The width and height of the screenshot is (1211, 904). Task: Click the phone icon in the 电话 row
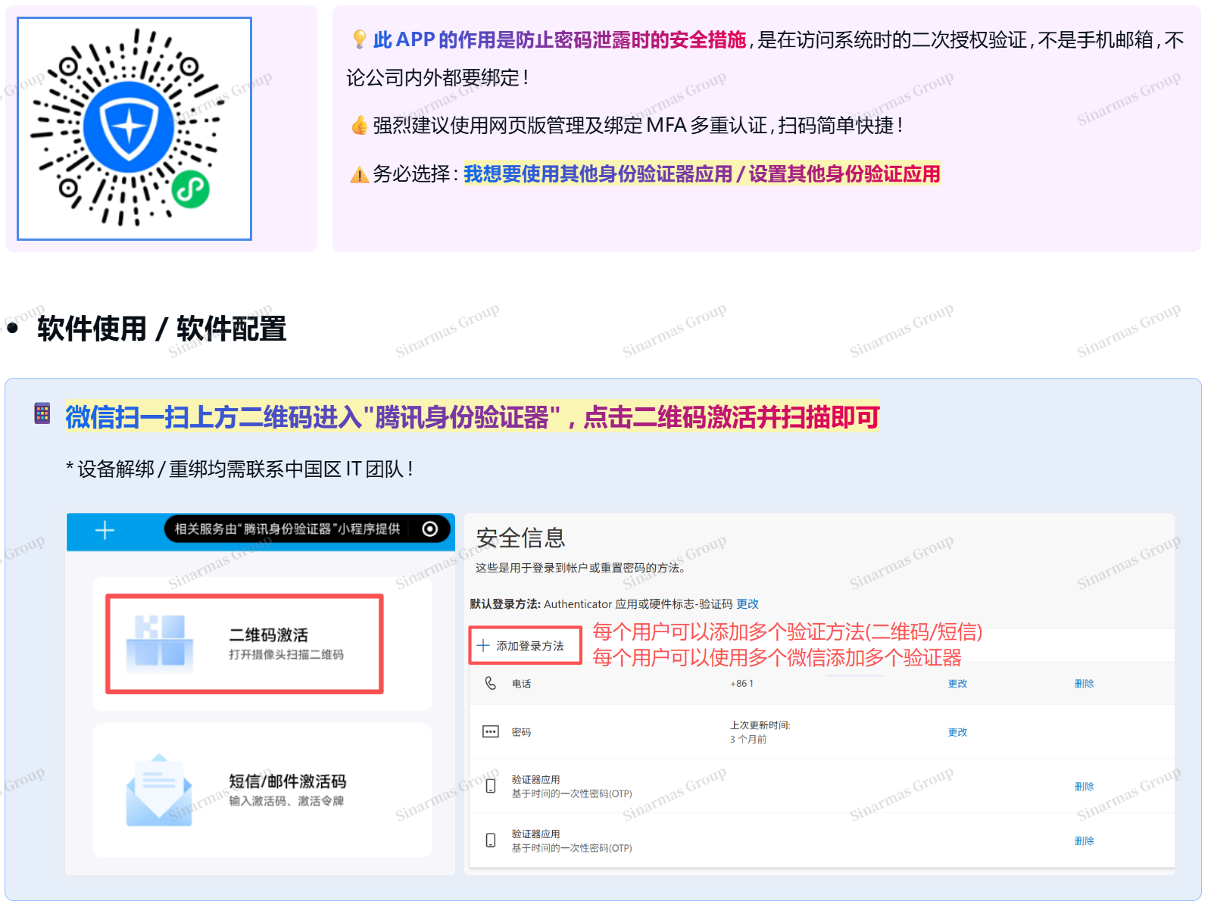coord(491,683)
